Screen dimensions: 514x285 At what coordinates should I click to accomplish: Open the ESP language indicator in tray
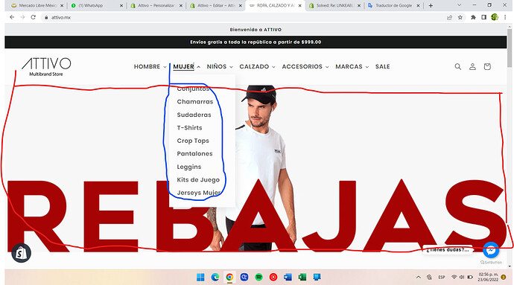(442, 277)
